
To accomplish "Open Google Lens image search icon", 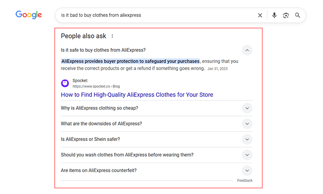I will pos(286,15).
